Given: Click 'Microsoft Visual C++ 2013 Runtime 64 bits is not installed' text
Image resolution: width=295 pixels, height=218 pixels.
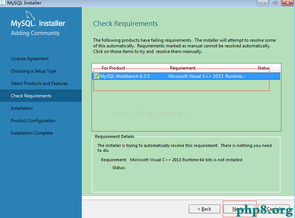Looking at the screenshot, I should click(x=186, y=160).
